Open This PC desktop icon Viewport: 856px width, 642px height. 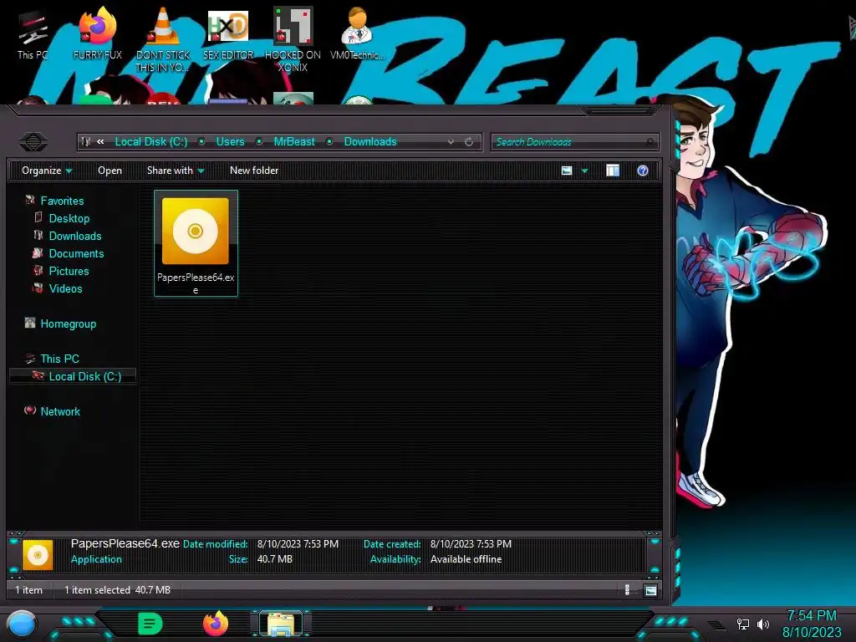[33, 33]
